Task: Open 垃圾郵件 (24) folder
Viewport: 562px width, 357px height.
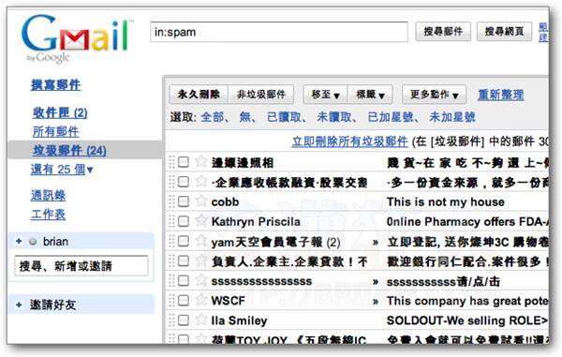Action: pos(69,151)
